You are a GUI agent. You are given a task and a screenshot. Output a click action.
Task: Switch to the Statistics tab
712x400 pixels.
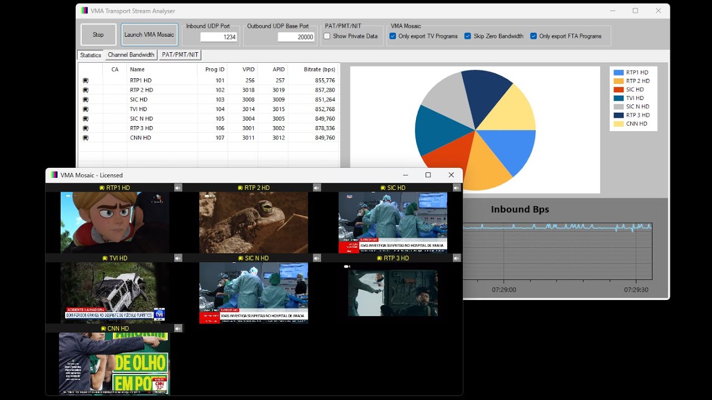click(x=91, y=55)
